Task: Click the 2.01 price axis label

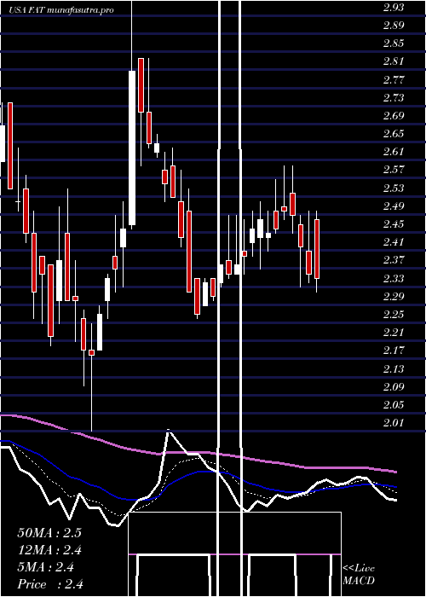Action: coord(394,422)
